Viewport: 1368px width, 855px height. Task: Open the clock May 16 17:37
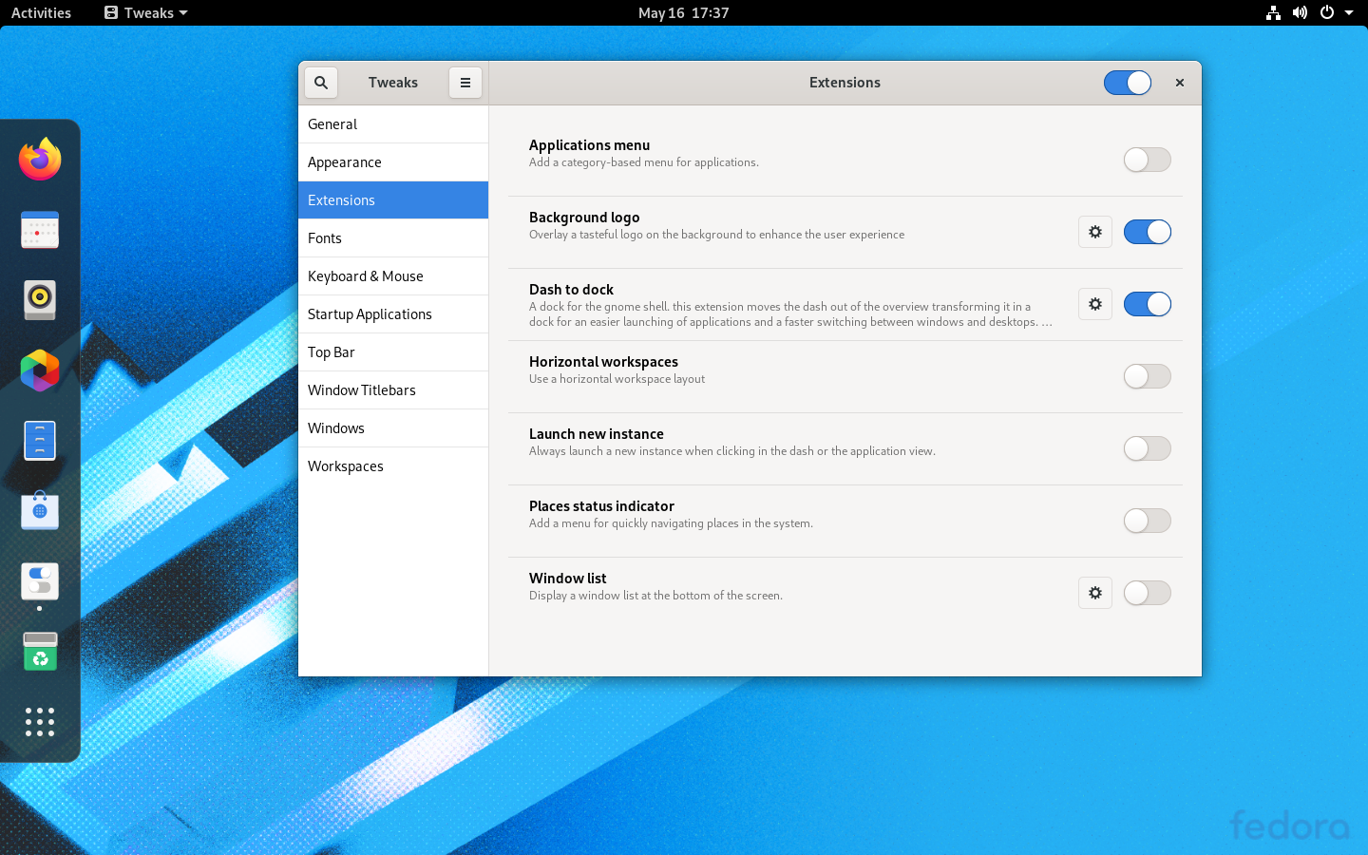click(684, 13)
